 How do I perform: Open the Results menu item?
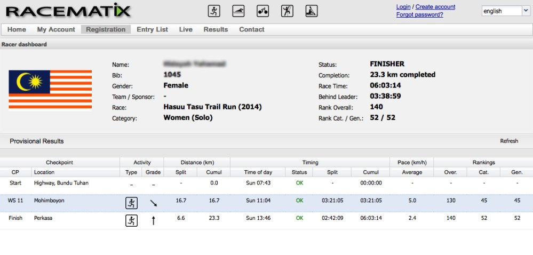pyautogui.click(x=216, y=29)
